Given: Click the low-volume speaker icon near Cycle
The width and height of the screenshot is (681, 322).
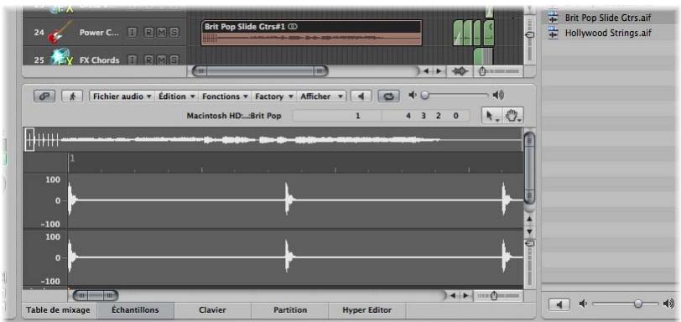Looking at the screenshot, I should tap(412, 95).
